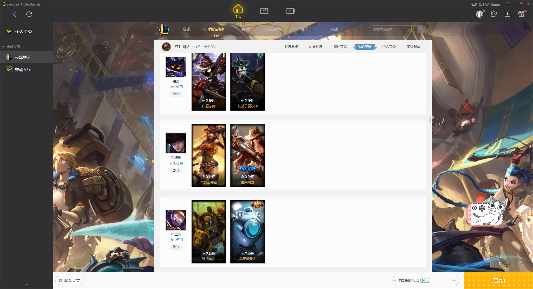Open the 我的战绩 tab
Screen dimensions: 533x289
pos(216,29)
